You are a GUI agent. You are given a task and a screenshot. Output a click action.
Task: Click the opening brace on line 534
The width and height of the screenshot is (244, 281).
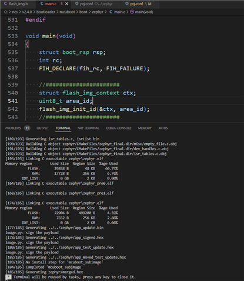27,44
